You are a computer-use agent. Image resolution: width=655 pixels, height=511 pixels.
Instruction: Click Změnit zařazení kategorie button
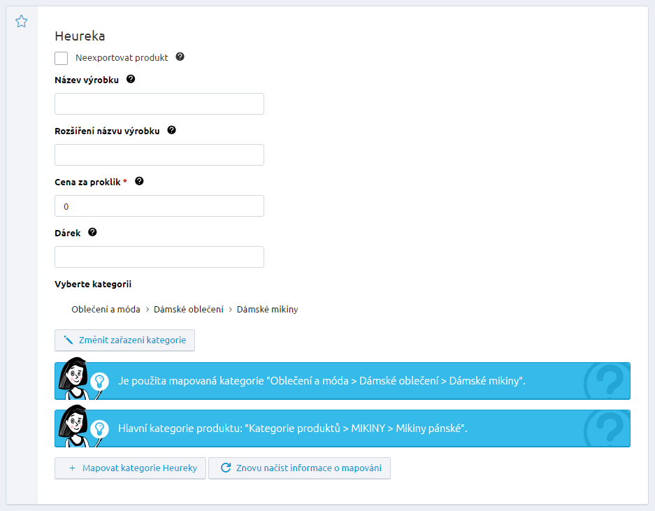pos(124,340)
